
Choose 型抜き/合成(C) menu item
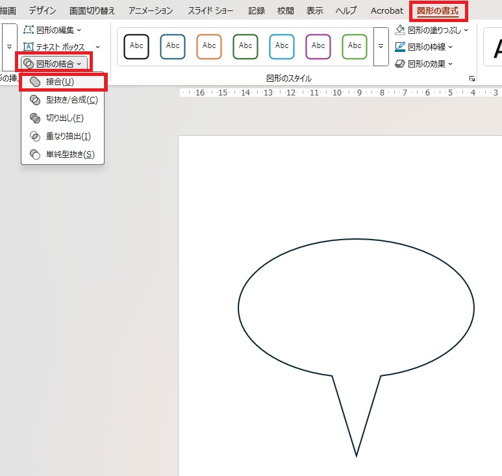(x=63, y=100)
